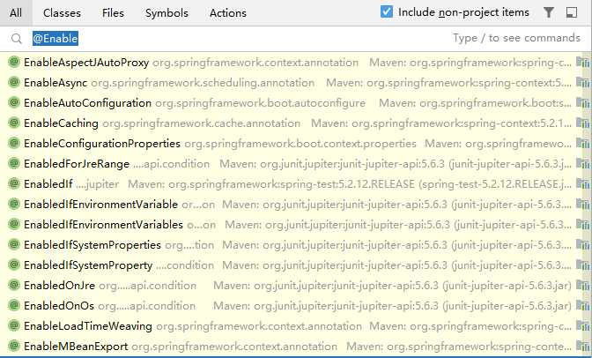Click annotation icon beside EnableLoadTimeWeaving

click(14, 325)
